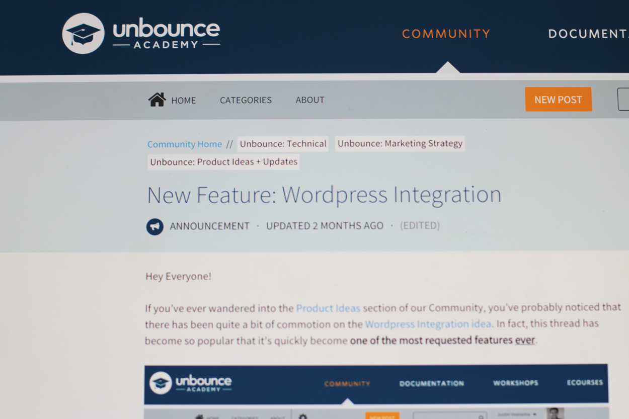Click the New Feature: Wordpress Integration title
Screen dimensions: 629x419
point(324,195)
